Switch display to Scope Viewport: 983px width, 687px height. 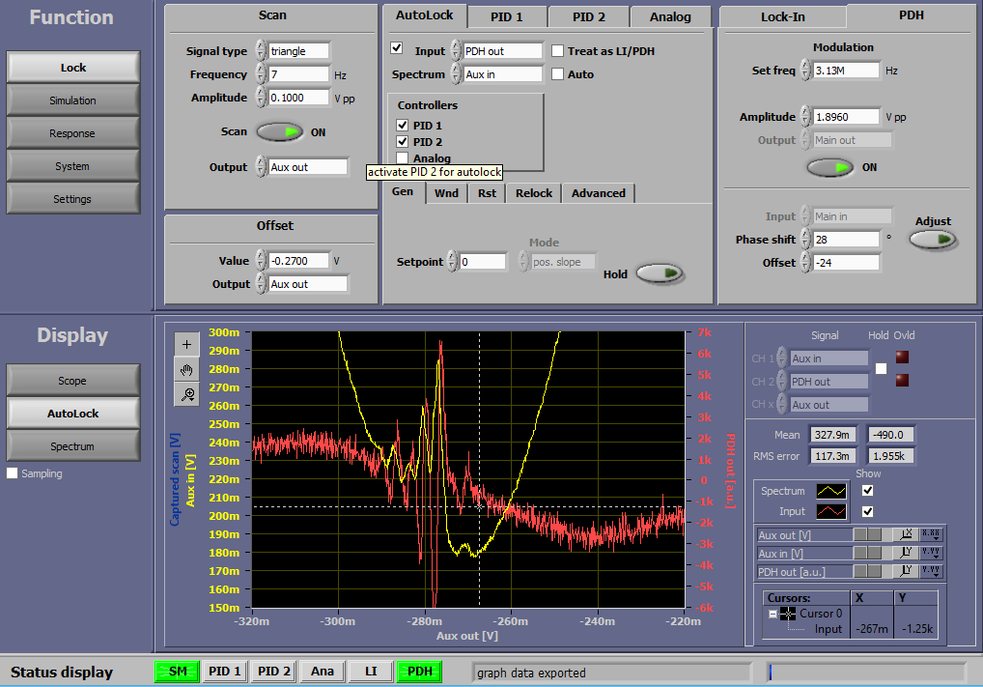pos(72,380)
